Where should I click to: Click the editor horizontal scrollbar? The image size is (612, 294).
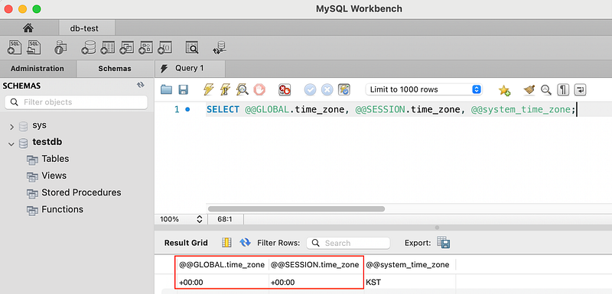(297, 208)
